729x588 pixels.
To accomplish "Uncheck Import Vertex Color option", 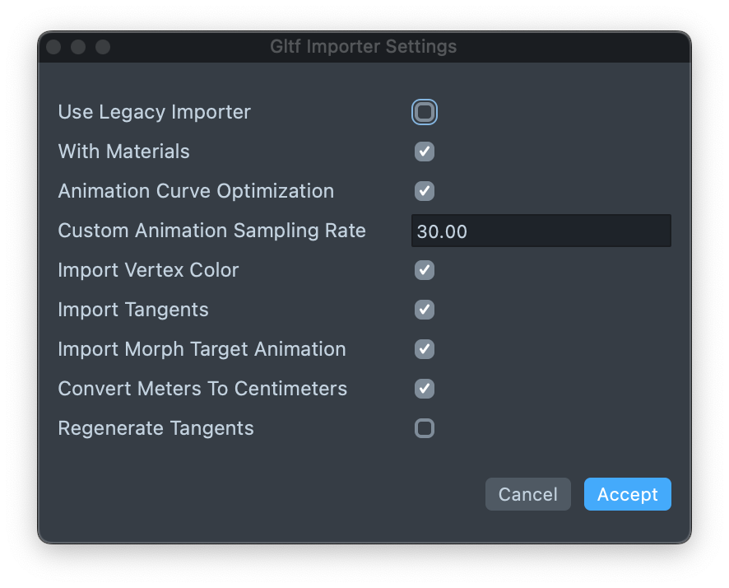I will coord(424,270).
